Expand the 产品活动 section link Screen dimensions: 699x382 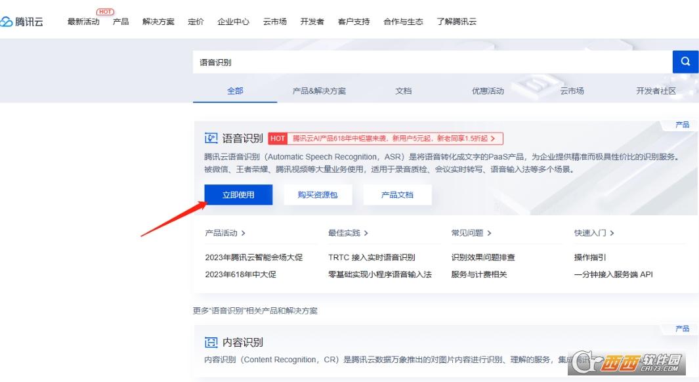[x=225, y=233]
